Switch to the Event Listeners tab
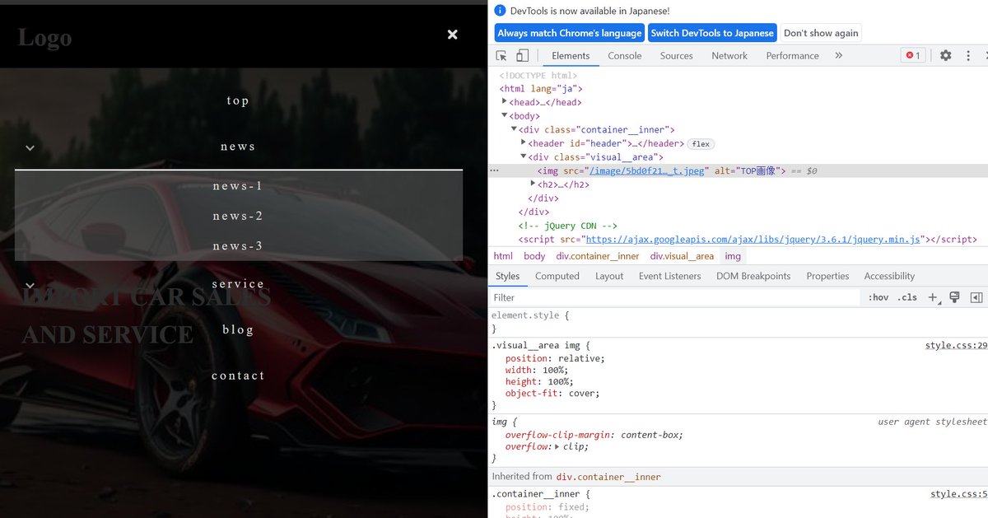This screenshot has height=518, width=988. pyautogui.click(x=670, y=276)
